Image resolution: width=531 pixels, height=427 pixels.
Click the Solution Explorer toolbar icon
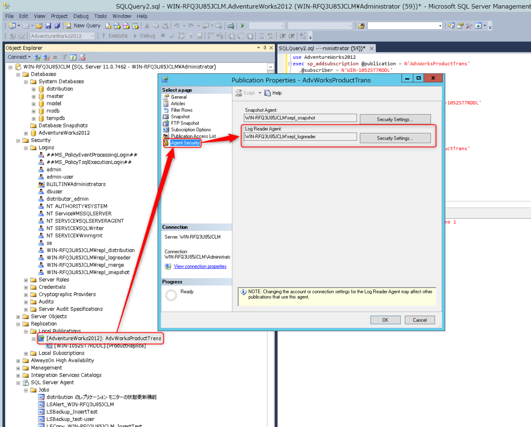[451, 26]
